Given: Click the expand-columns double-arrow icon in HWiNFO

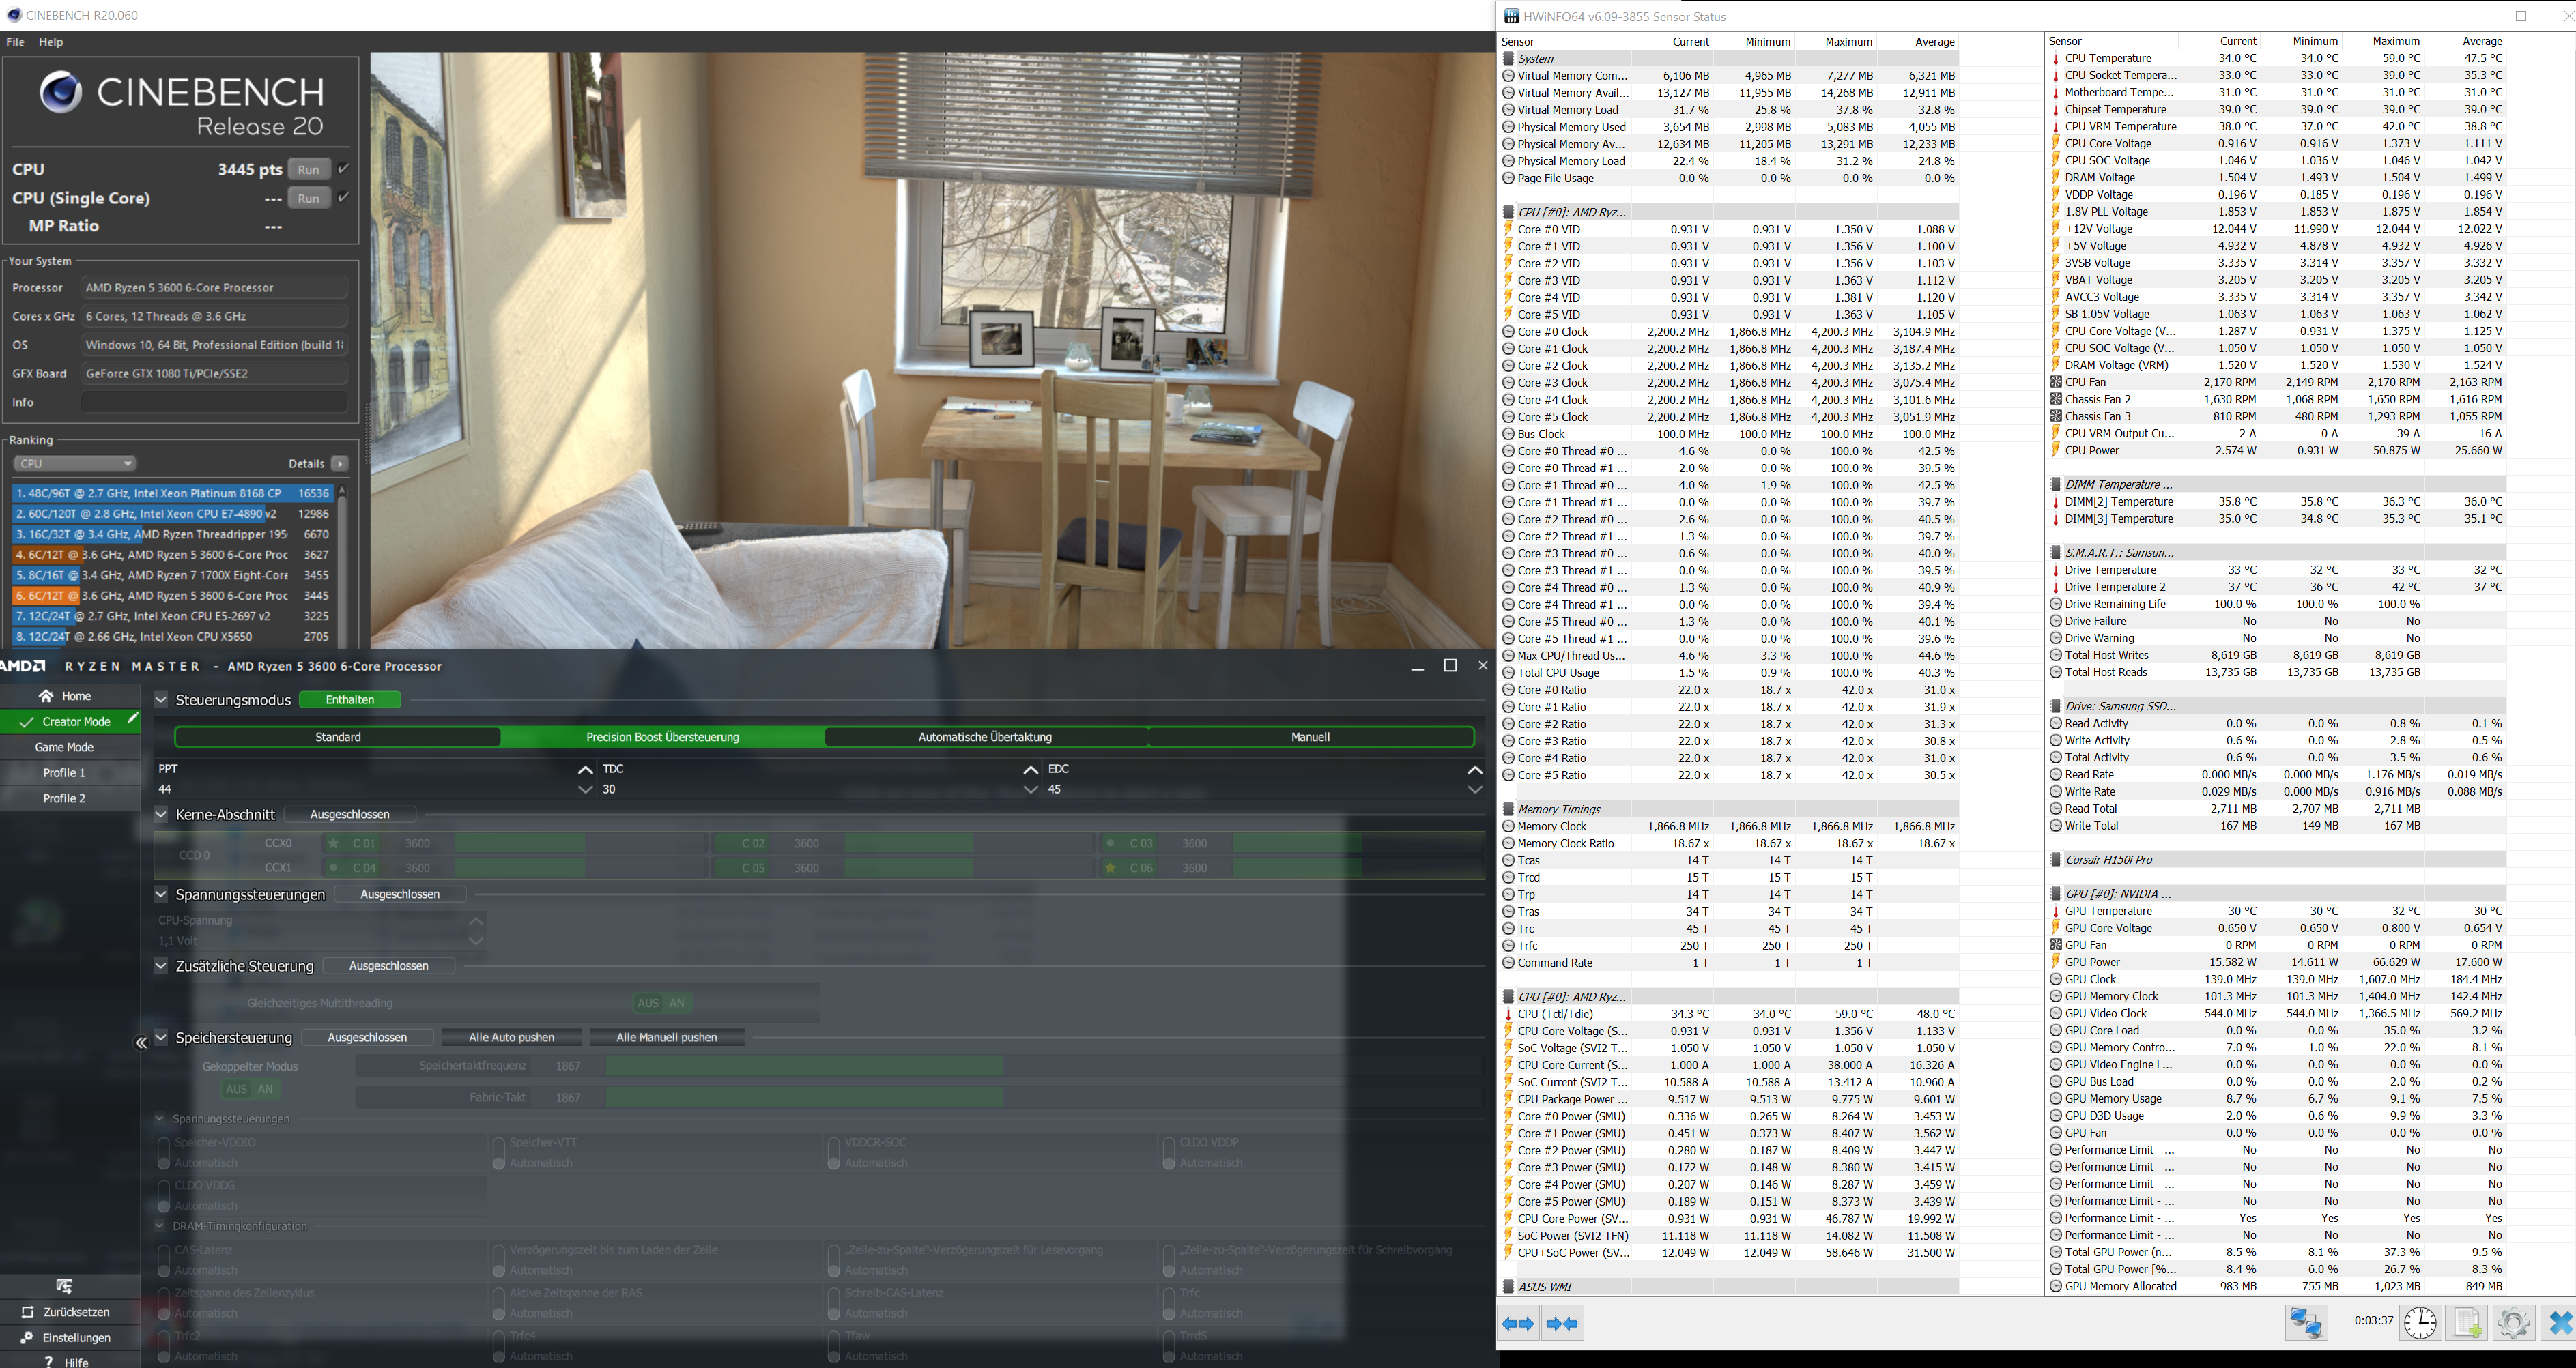Looking at the screenshot, I should point(1518,1323).
